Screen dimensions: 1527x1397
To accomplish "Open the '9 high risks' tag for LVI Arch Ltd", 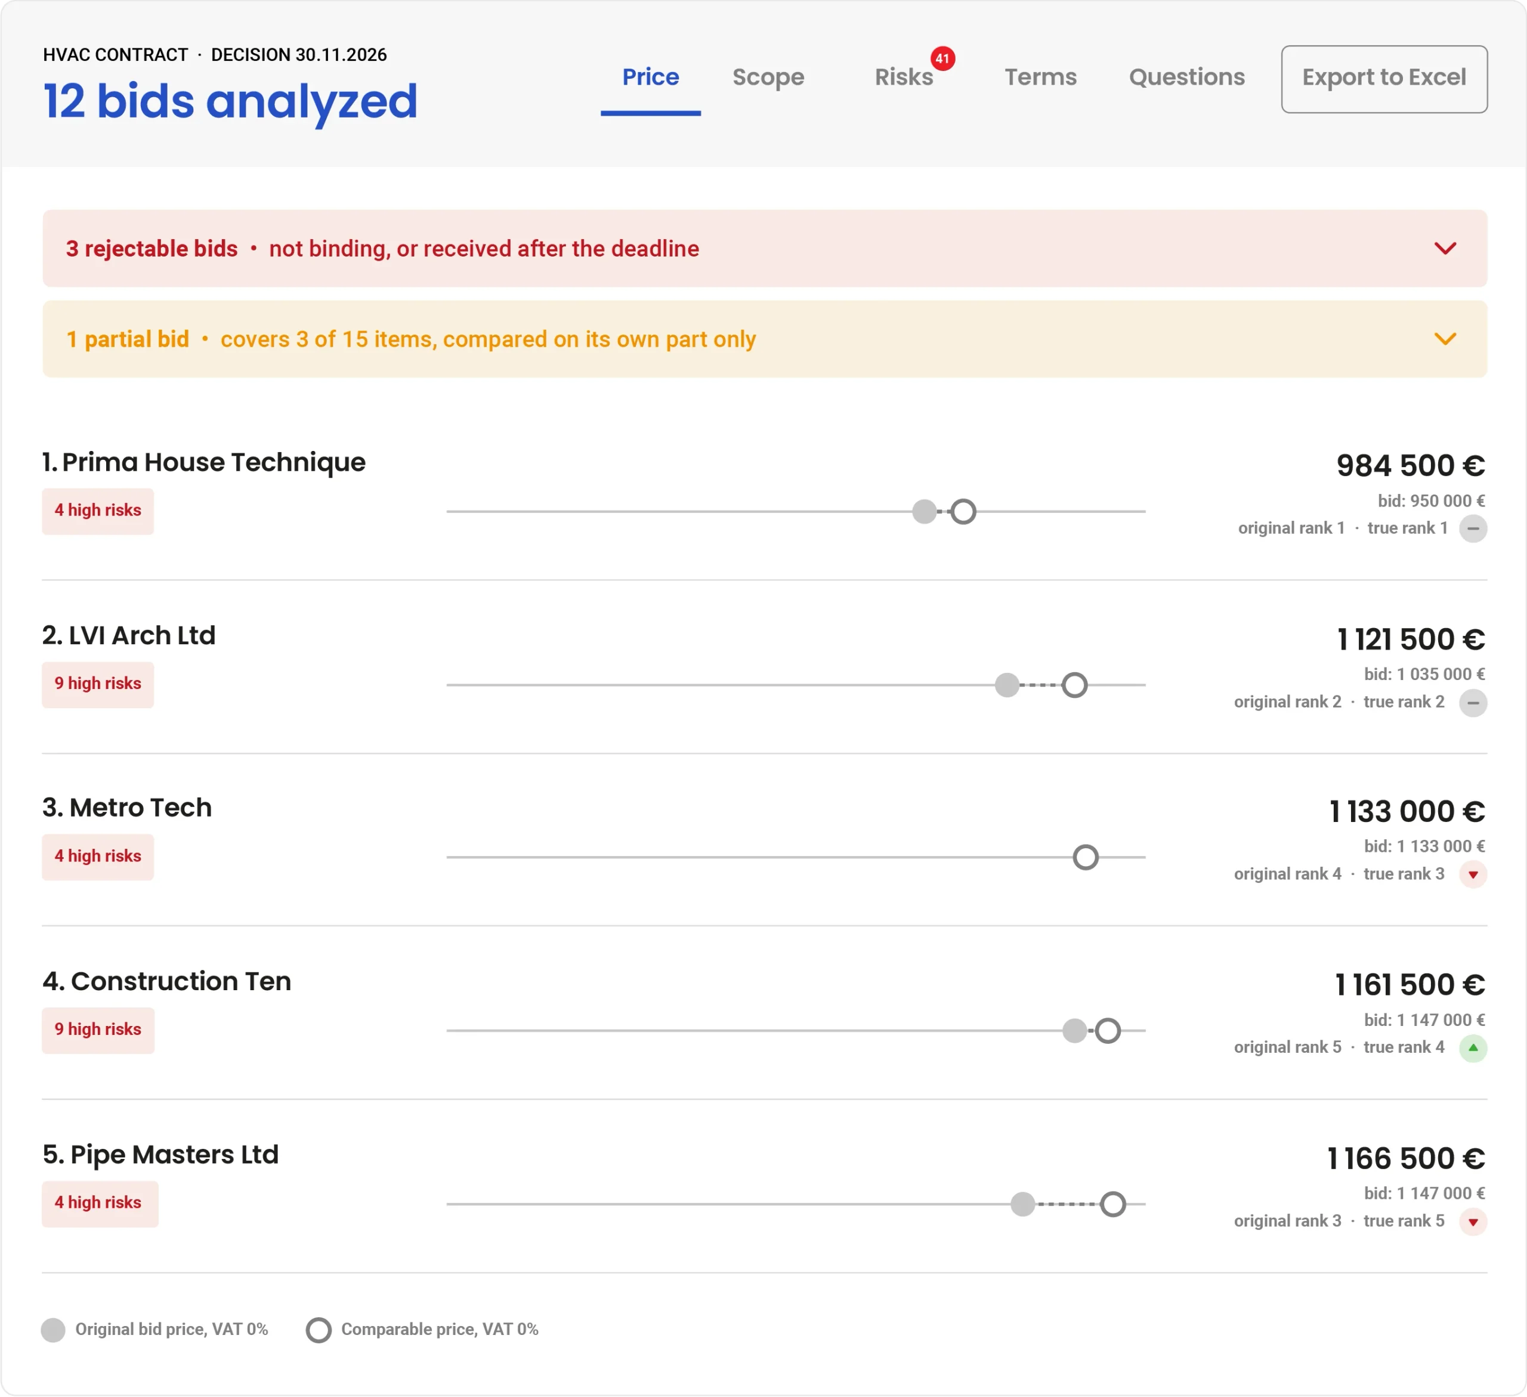I will (98, 684).
